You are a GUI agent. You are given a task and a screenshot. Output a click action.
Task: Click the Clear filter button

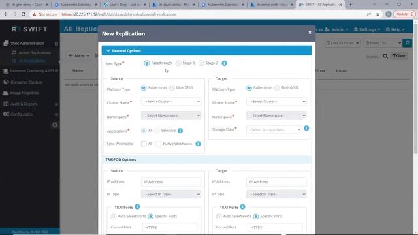[399, 56]
